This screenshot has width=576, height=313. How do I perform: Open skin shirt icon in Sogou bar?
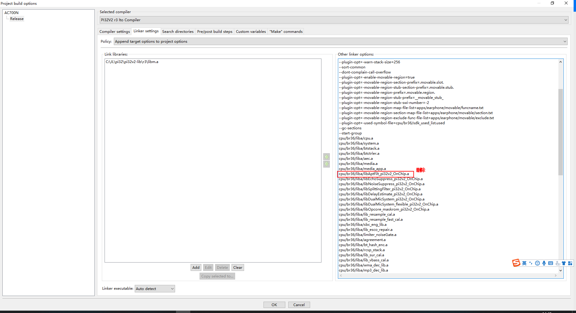(564, 263)
